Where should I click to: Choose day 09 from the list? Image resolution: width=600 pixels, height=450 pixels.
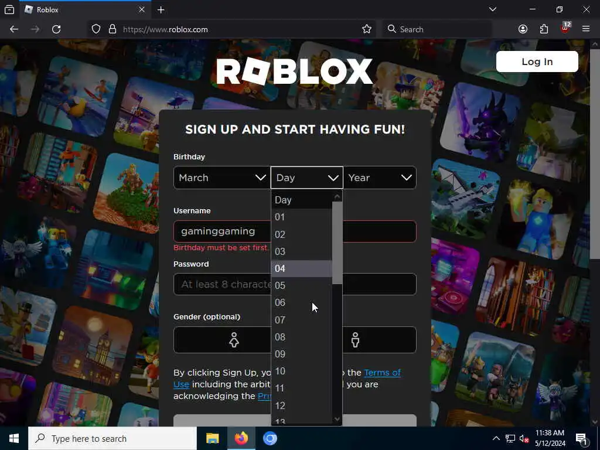[x=302, y=354]
